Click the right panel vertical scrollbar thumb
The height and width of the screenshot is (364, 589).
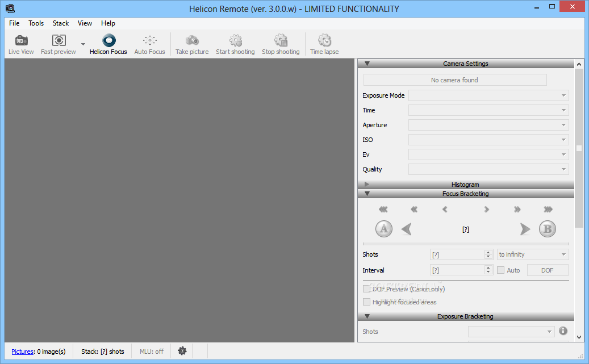tap(579, 148)
